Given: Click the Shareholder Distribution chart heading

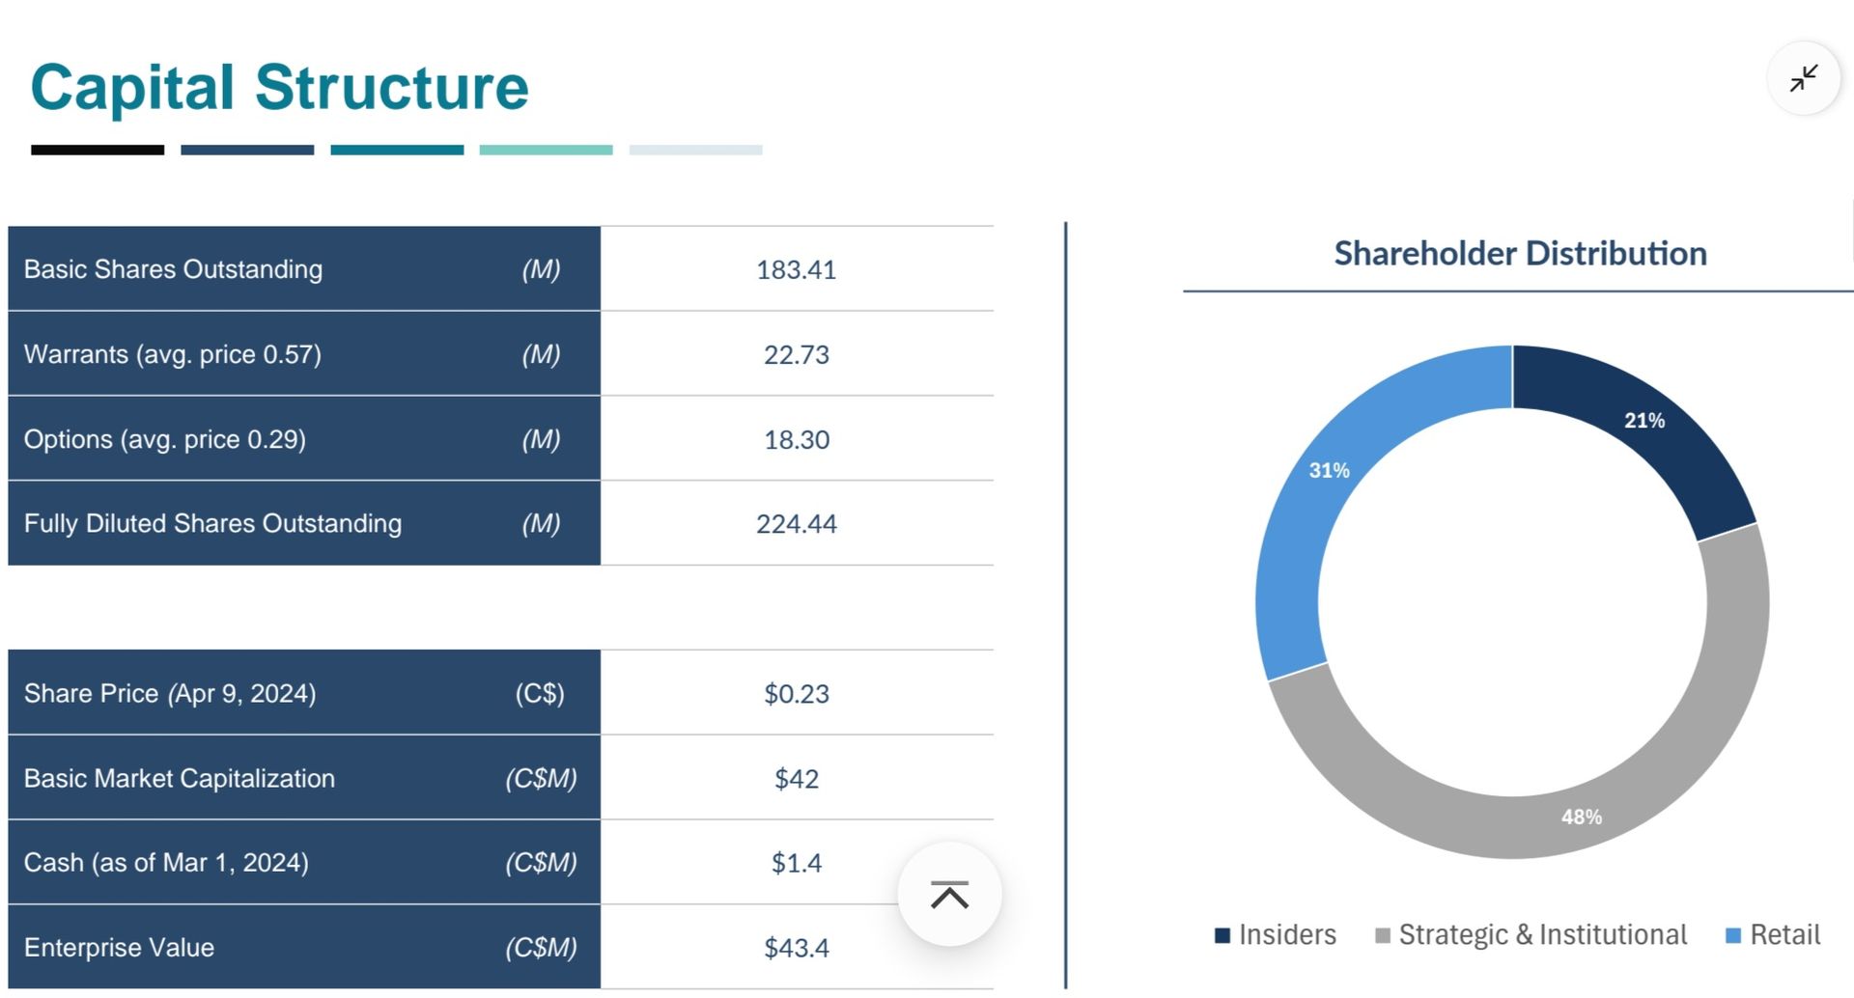Looking at the screenshot, I should click(1520, 254).
